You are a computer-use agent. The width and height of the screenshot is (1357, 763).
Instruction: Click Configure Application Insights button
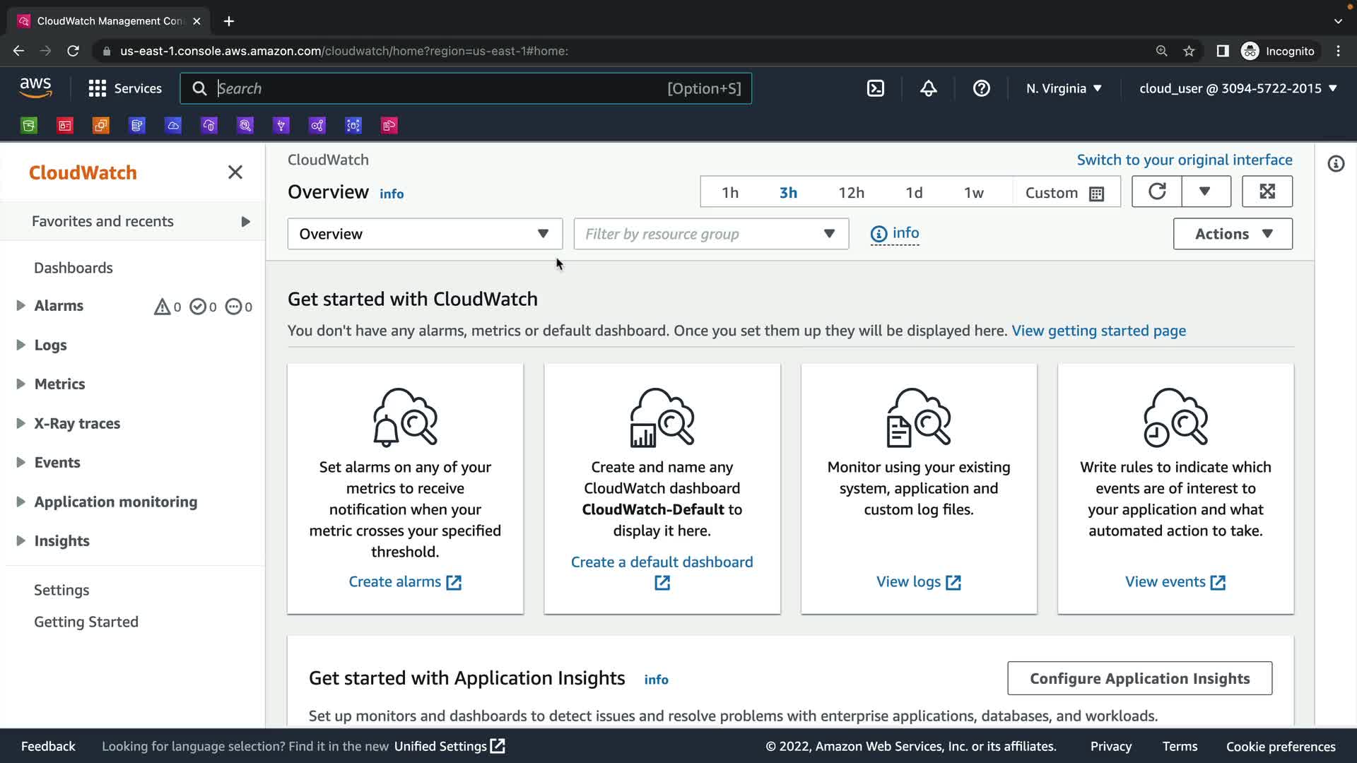[x=1139, y=678]
